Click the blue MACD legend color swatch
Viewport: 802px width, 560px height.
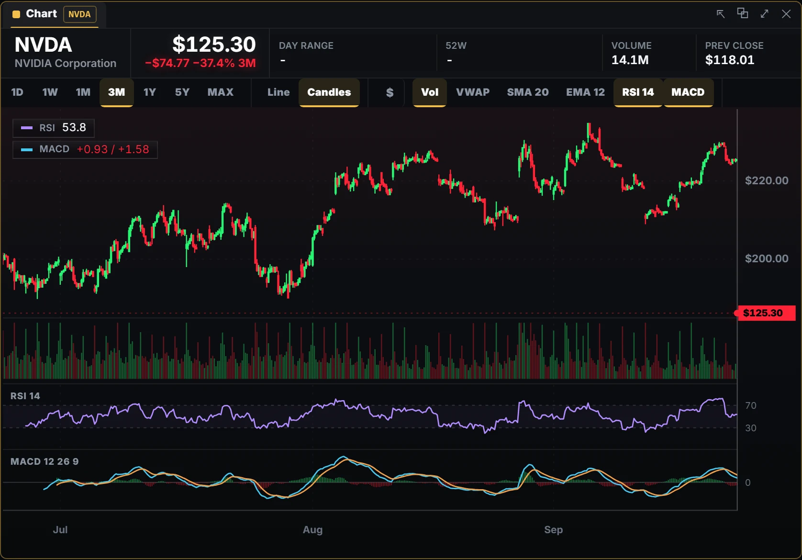27,149
